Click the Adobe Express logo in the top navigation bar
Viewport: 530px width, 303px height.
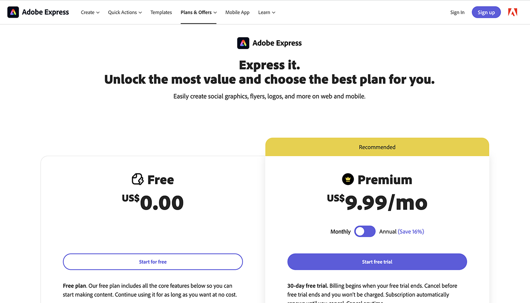click(38, 12)
